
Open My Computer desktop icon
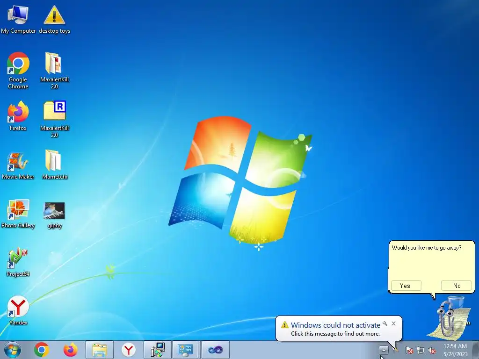(18, 20)
